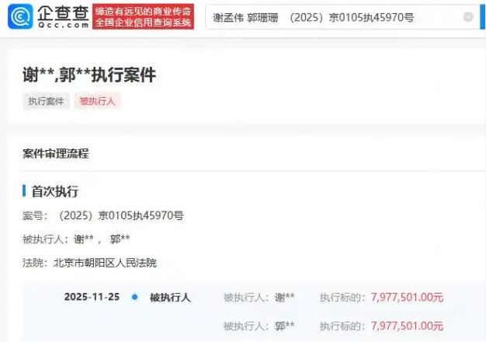Clear the search box with the X icon
486x342 pixels.
pyautogui.click(x=468, y=17)
